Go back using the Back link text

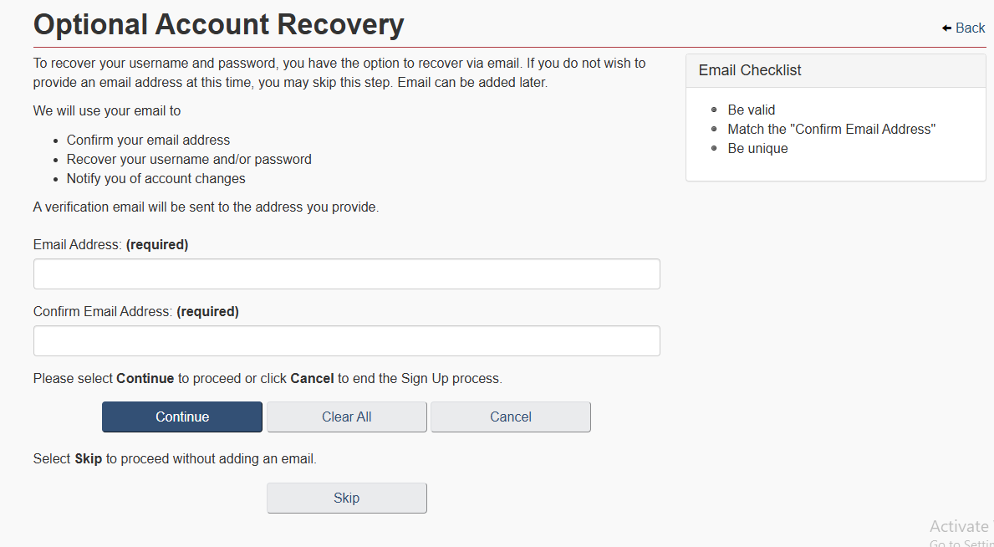point(970,28)
